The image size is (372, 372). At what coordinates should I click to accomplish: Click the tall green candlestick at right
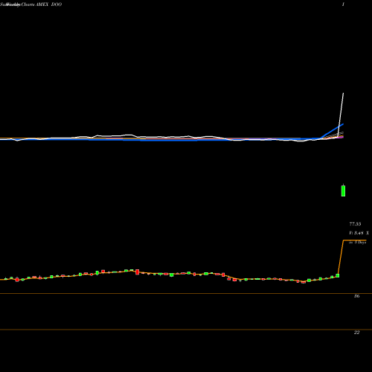coord(343,190)
